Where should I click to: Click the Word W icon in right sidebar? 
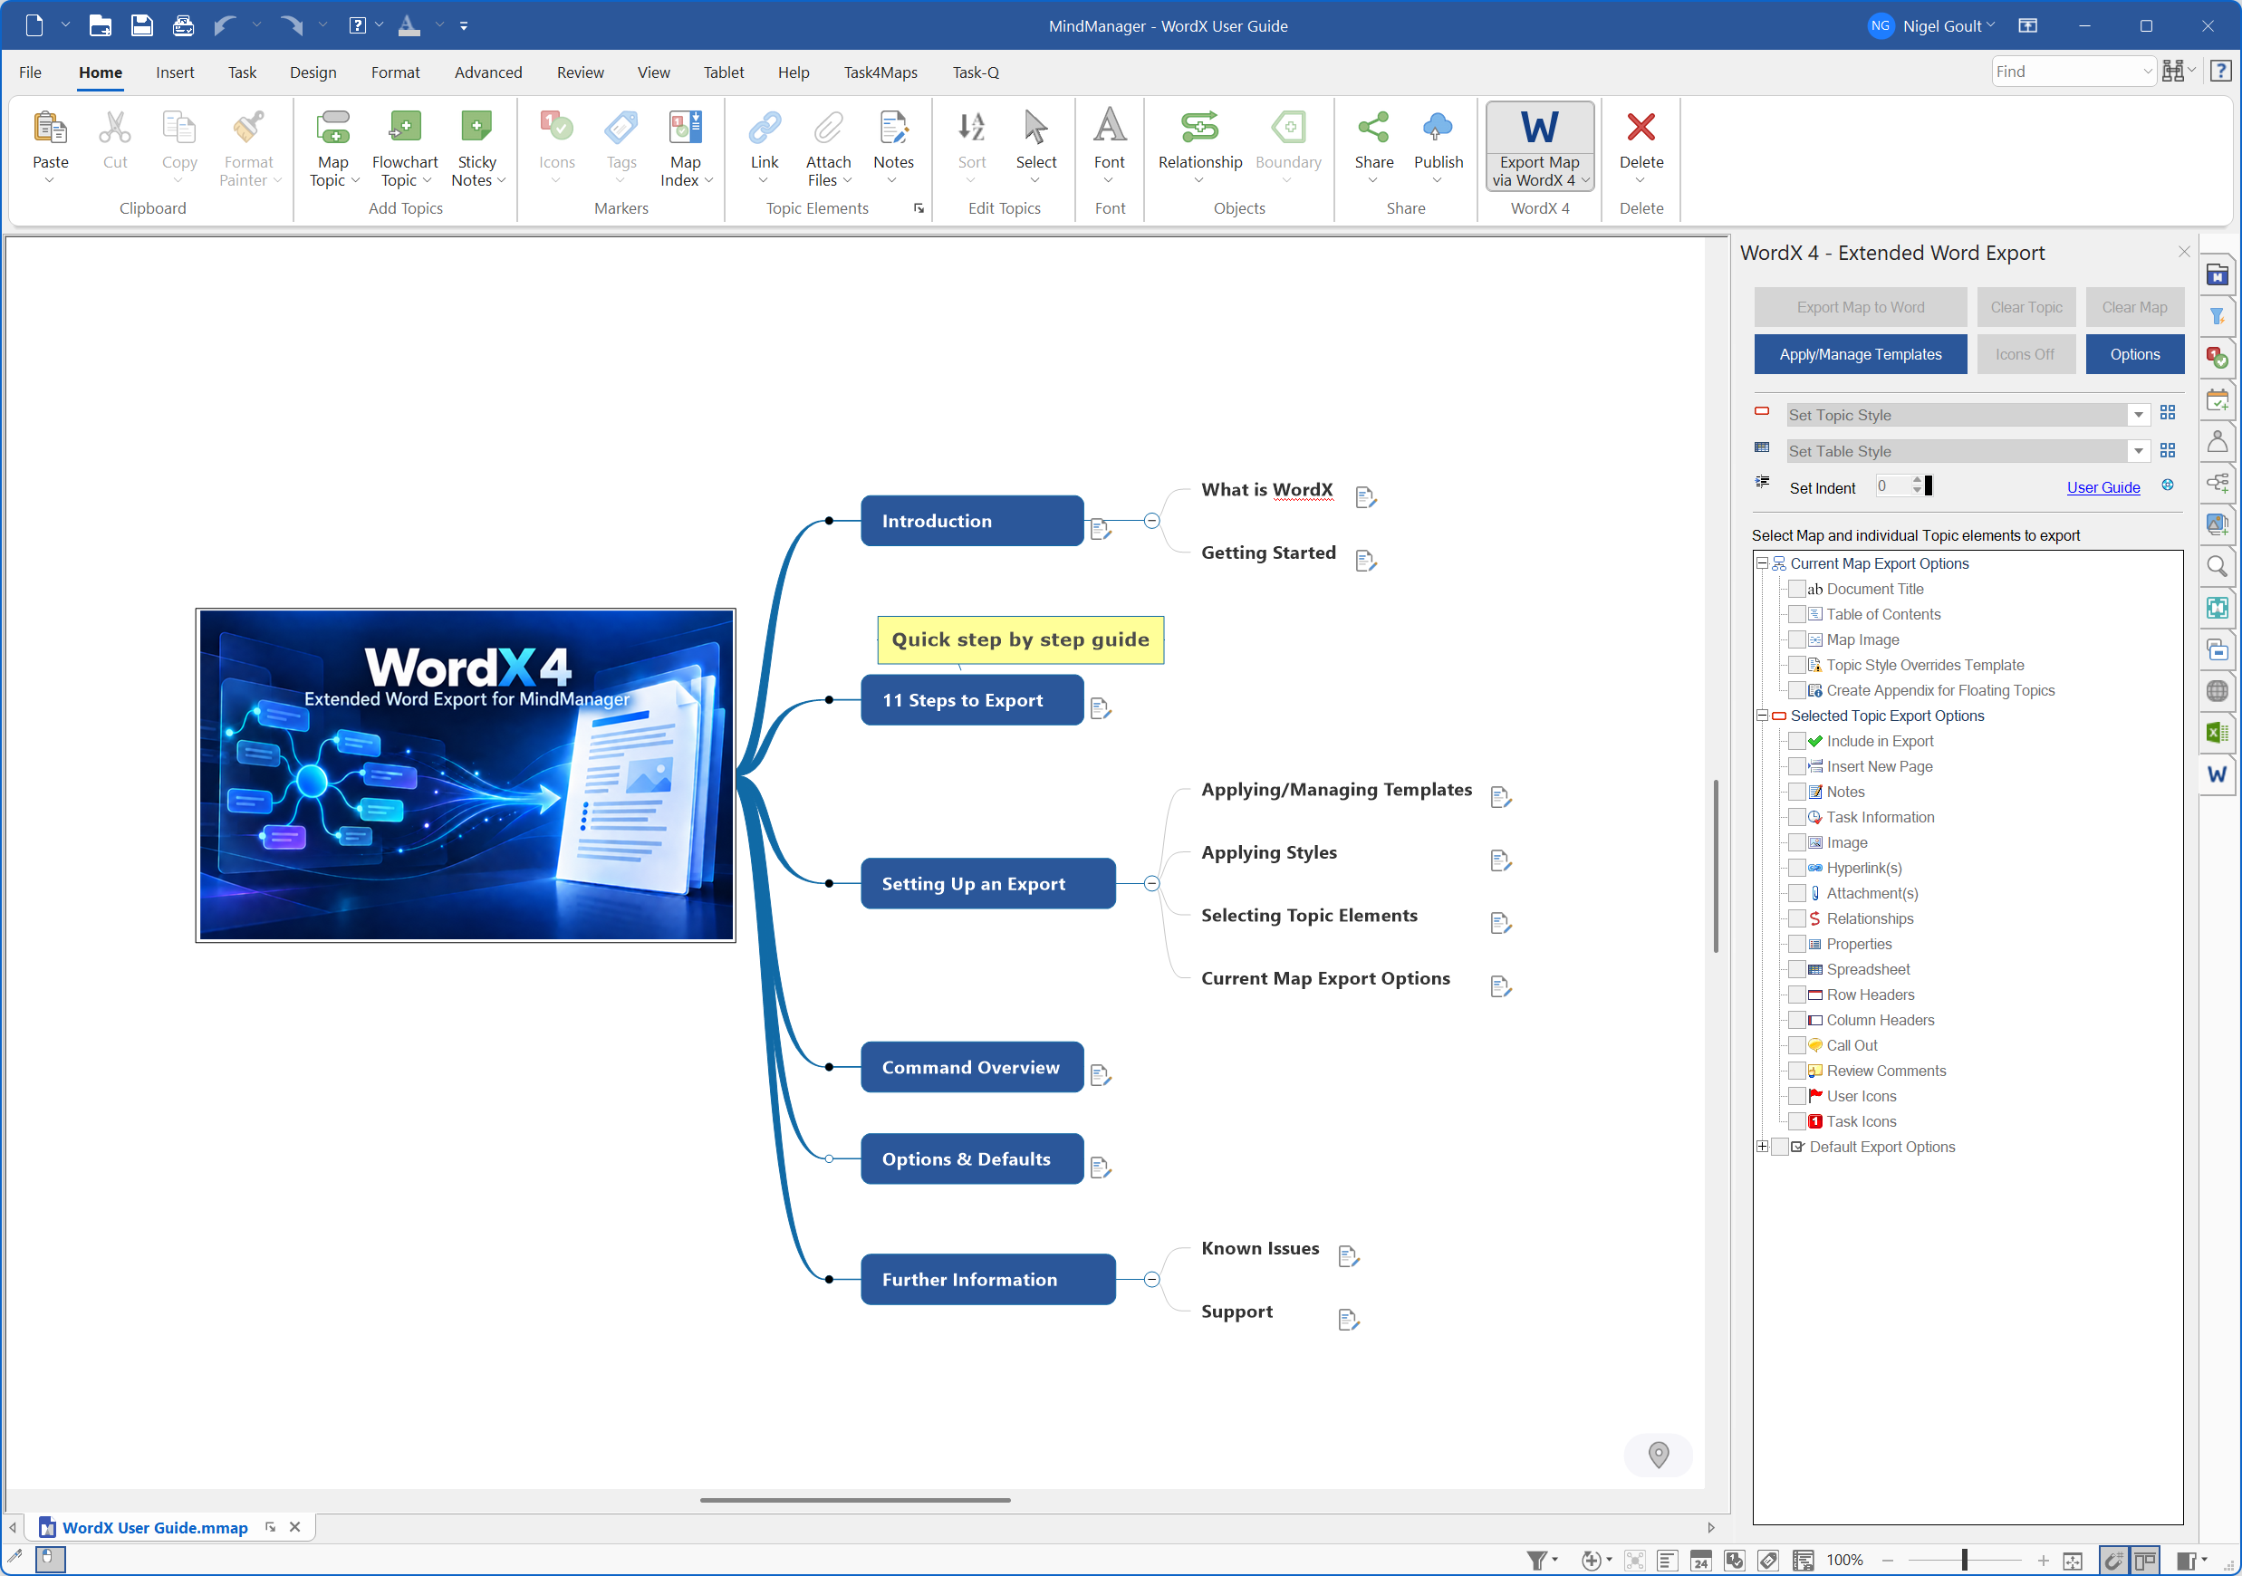(2217, 774)
